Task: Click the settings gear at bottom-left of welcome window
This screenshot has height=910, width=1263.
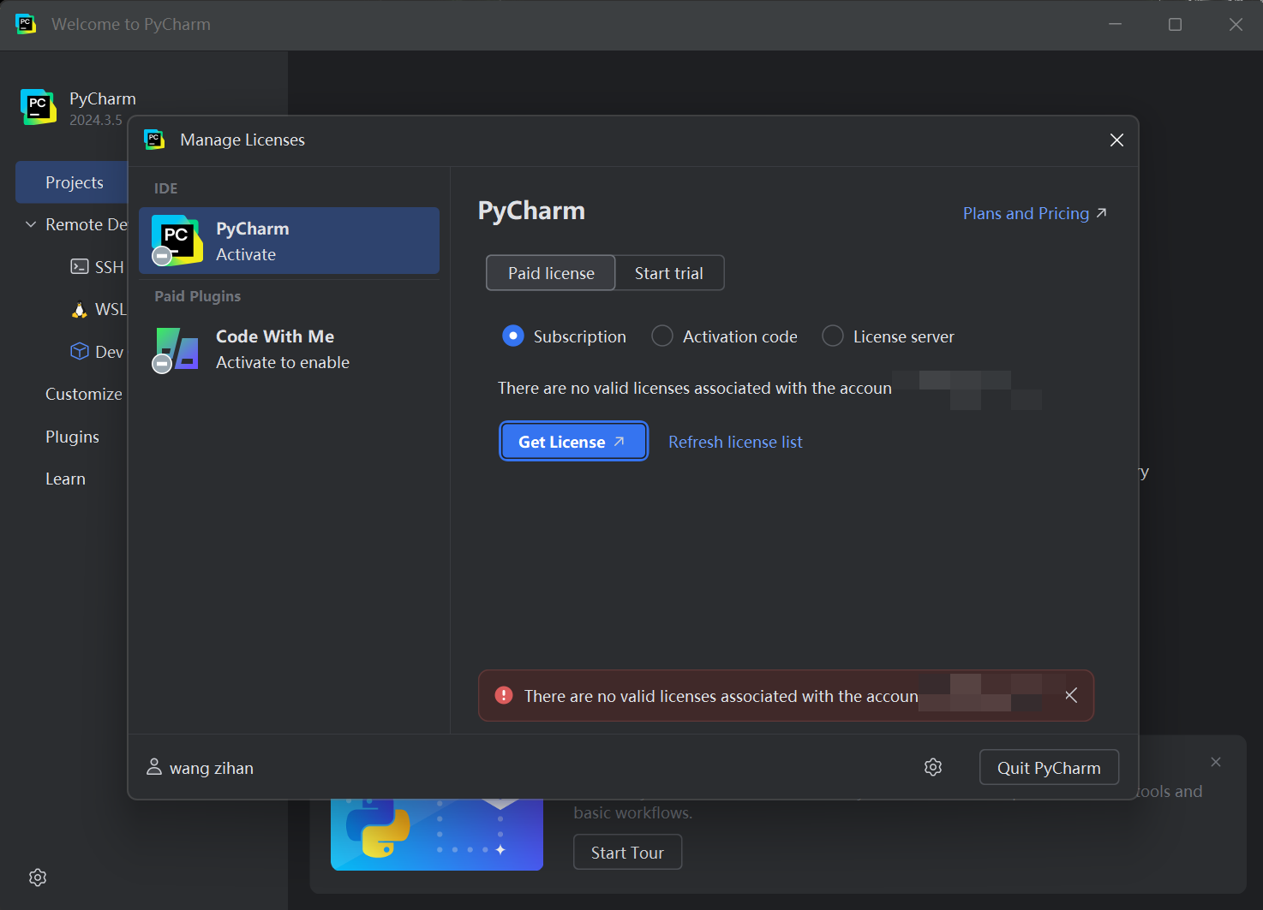Action: (x=38, y=877)
